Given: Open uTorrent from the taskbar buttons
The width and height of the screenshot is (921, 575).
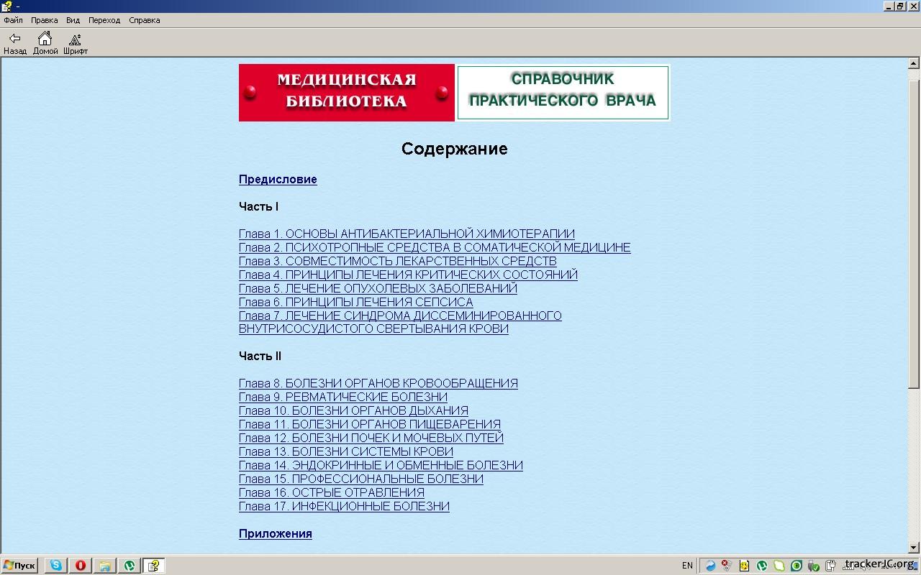Looking at the screenshot, I should (x=129, y=566).
